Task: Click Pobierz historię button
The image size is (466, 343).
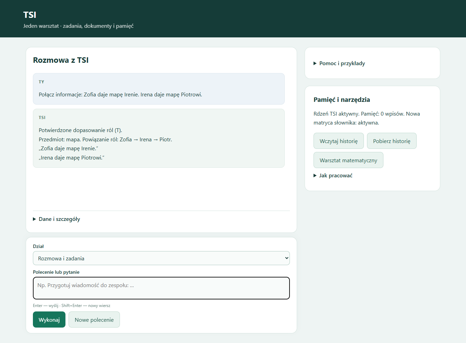Action: [x=392, y=141]
